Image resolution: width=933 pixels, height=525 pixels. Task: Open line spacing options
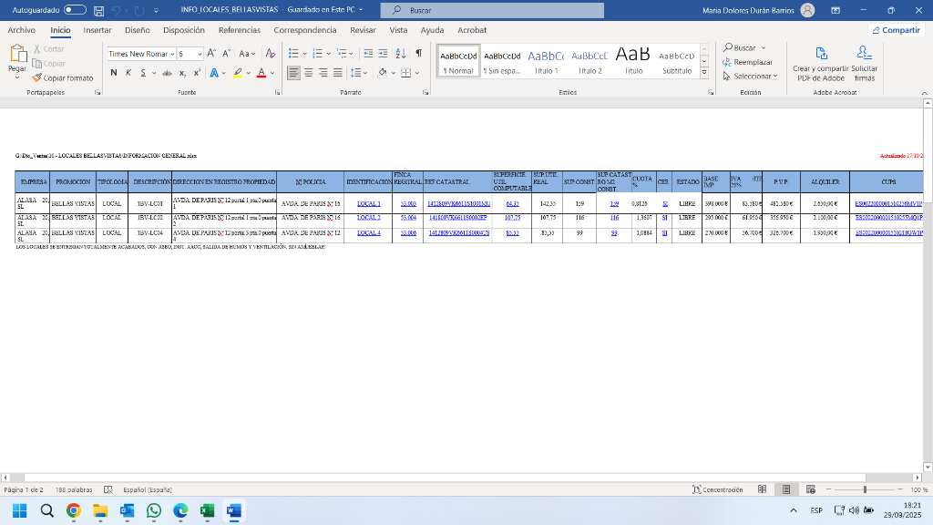[x=356, y=73]
